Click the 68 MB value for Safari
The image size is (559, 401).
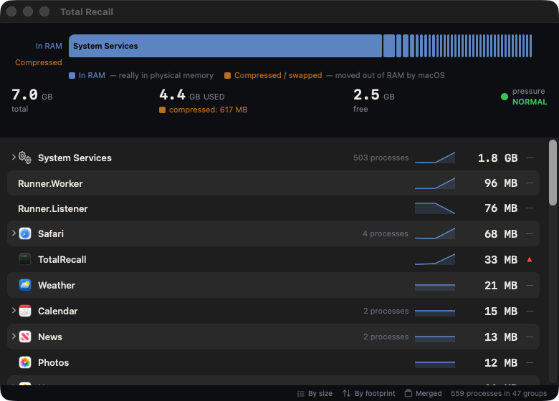coord(501,234)
